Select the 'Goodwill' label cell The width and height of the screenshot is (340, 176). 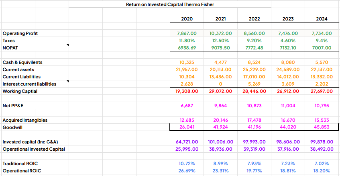tap(12, 127)
